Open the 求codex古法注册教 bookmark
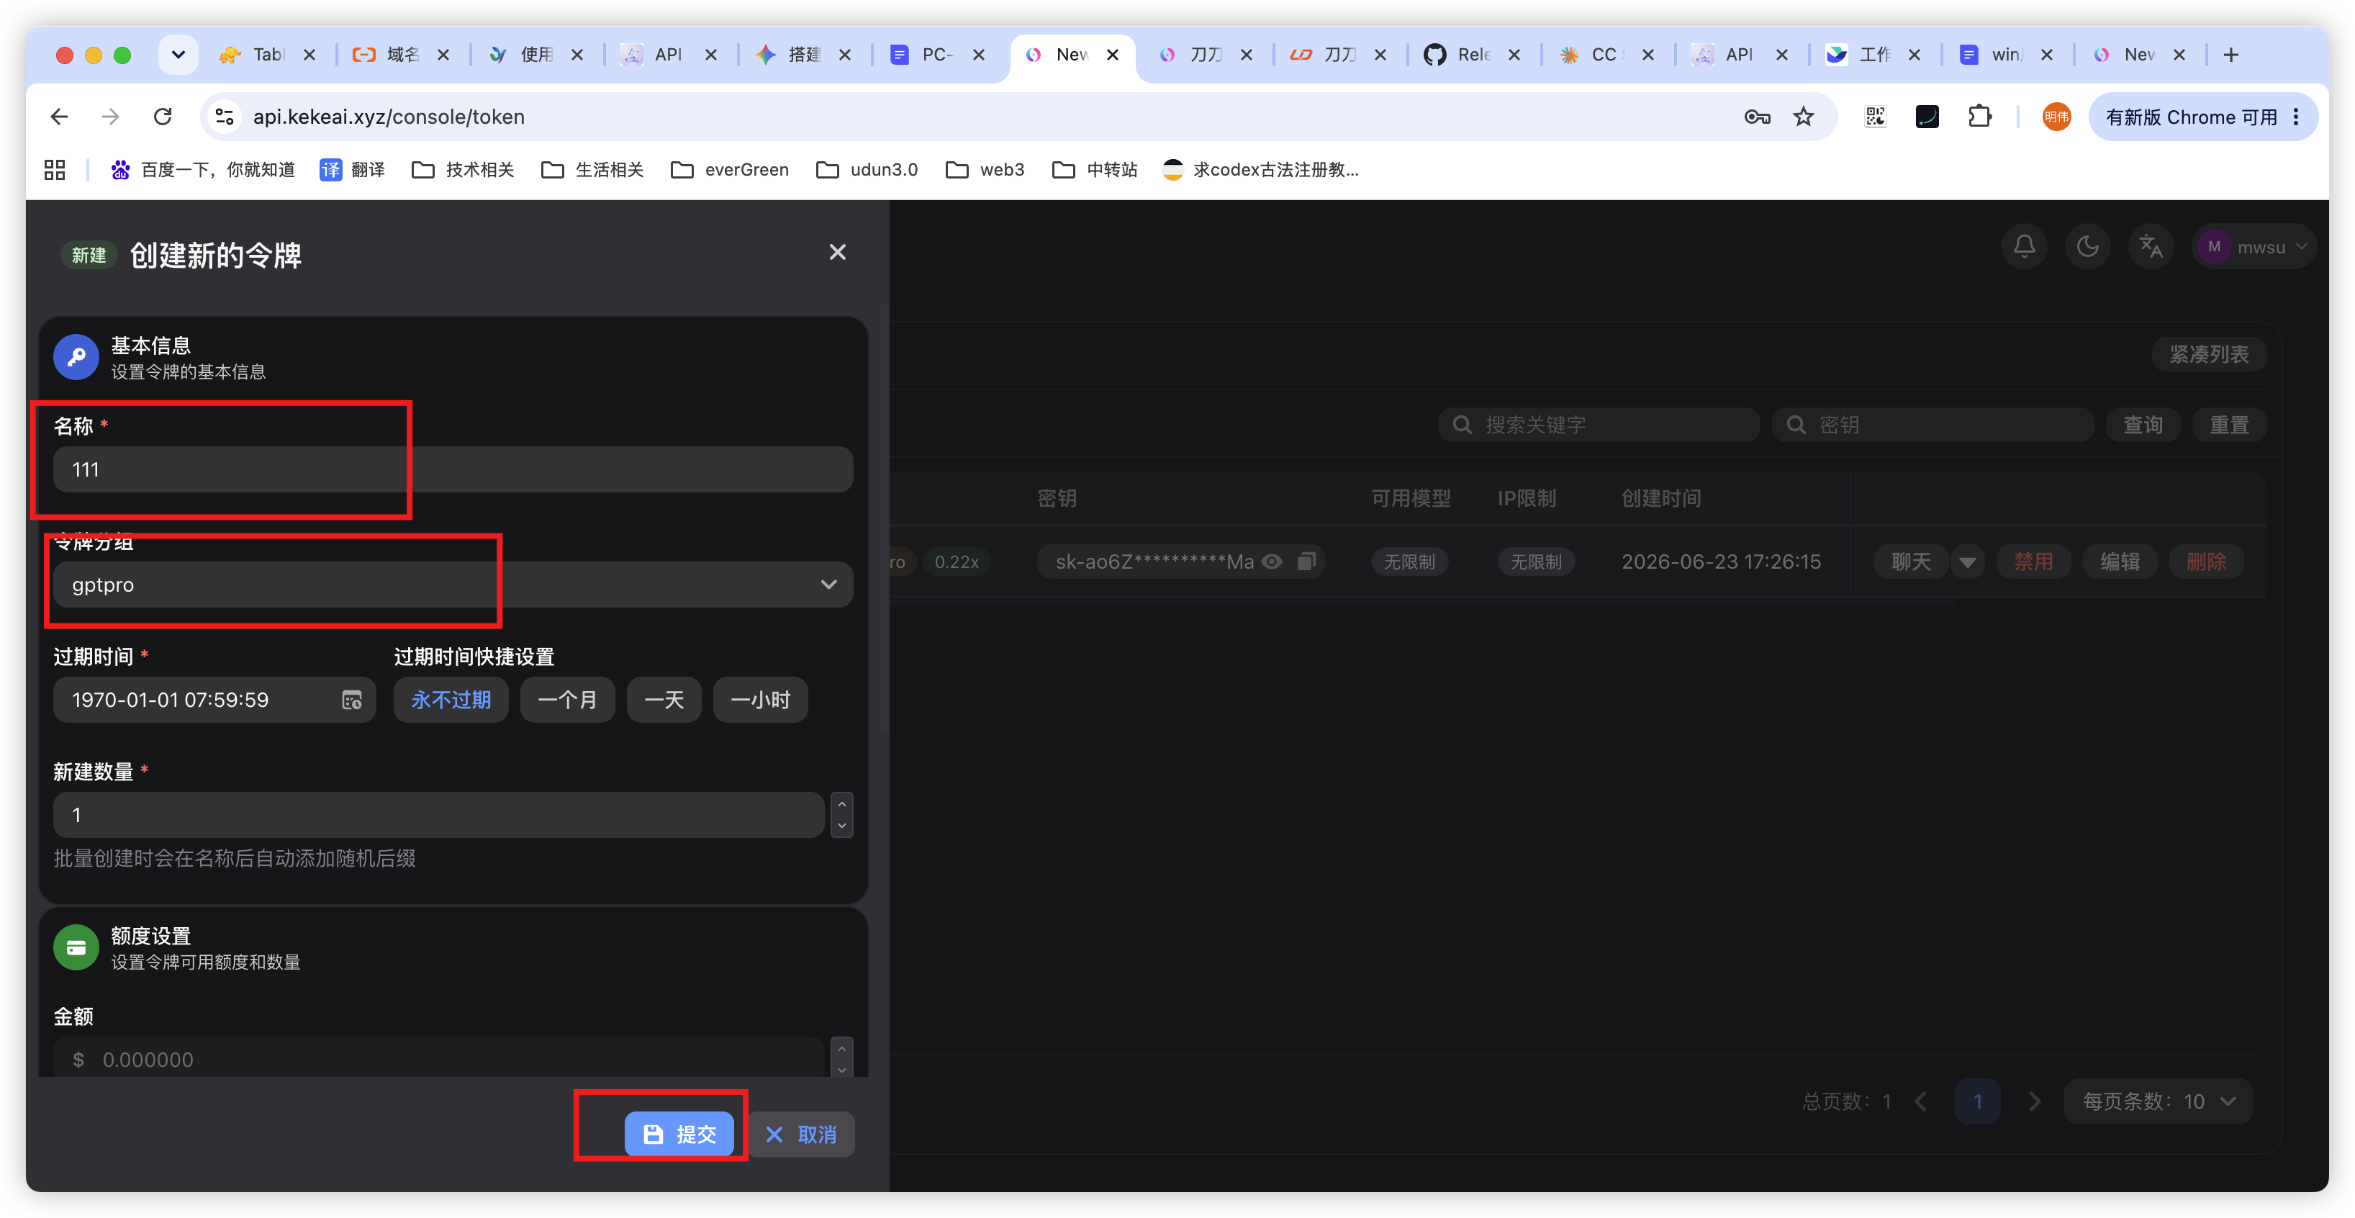 (1260, 170)
